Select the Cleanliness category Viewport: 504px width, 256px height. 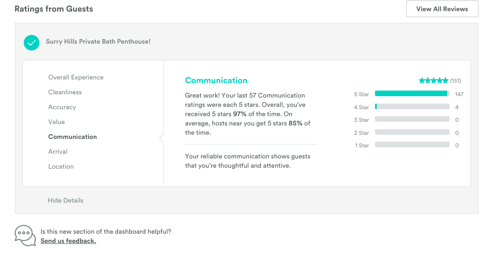[x=65, y=92]
